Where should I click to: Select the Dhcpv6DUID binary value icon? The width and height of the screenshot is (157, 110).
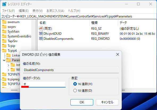41,33
